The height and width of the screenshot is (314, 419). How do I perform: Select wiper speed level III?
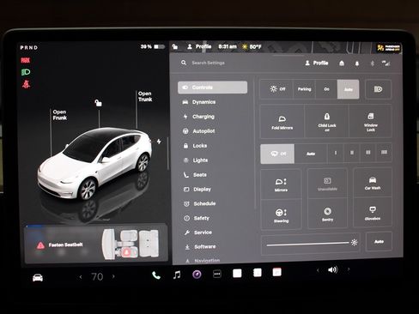tap(367, 154)
